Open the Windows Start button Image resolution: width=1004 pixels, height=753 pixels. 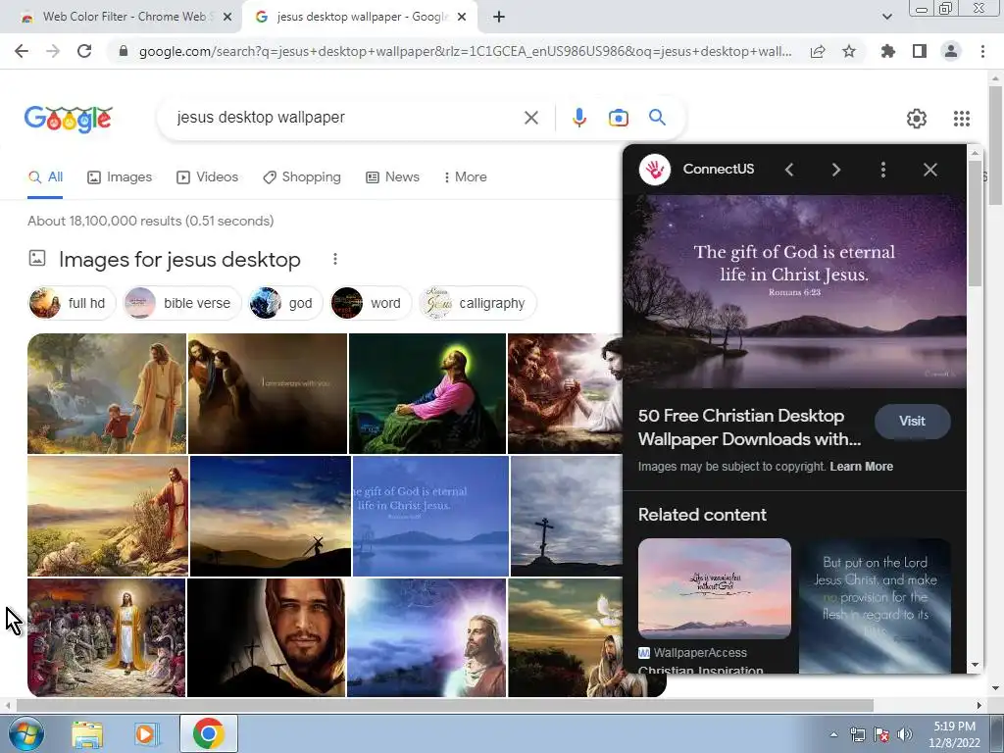coord(26,733)
